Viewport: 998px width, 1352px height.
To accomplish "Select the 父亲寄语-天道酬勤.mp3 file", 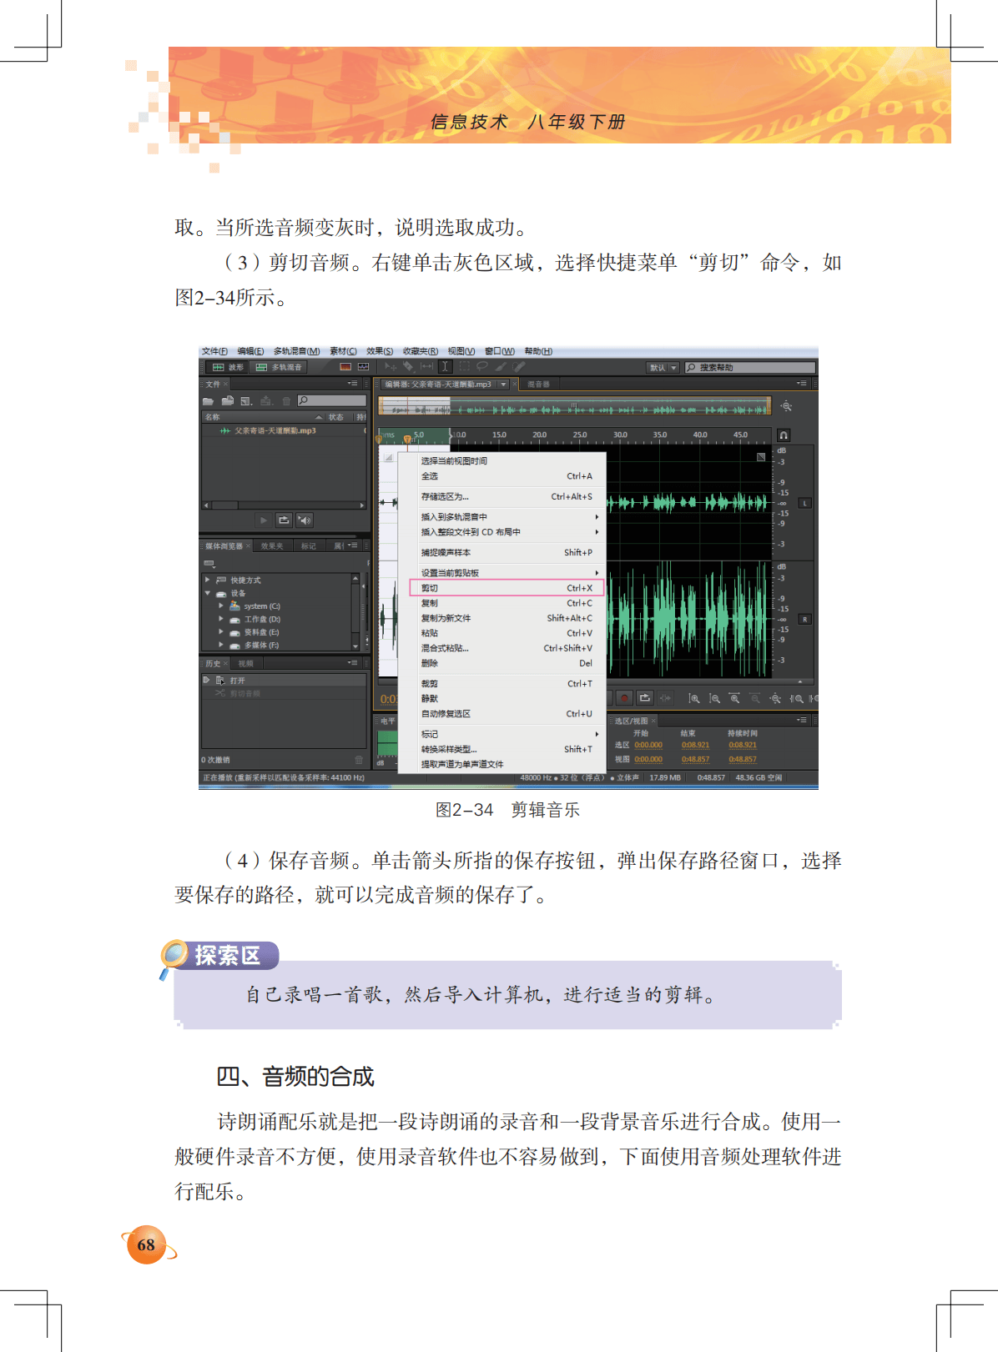I will click(x=275, y=431).
